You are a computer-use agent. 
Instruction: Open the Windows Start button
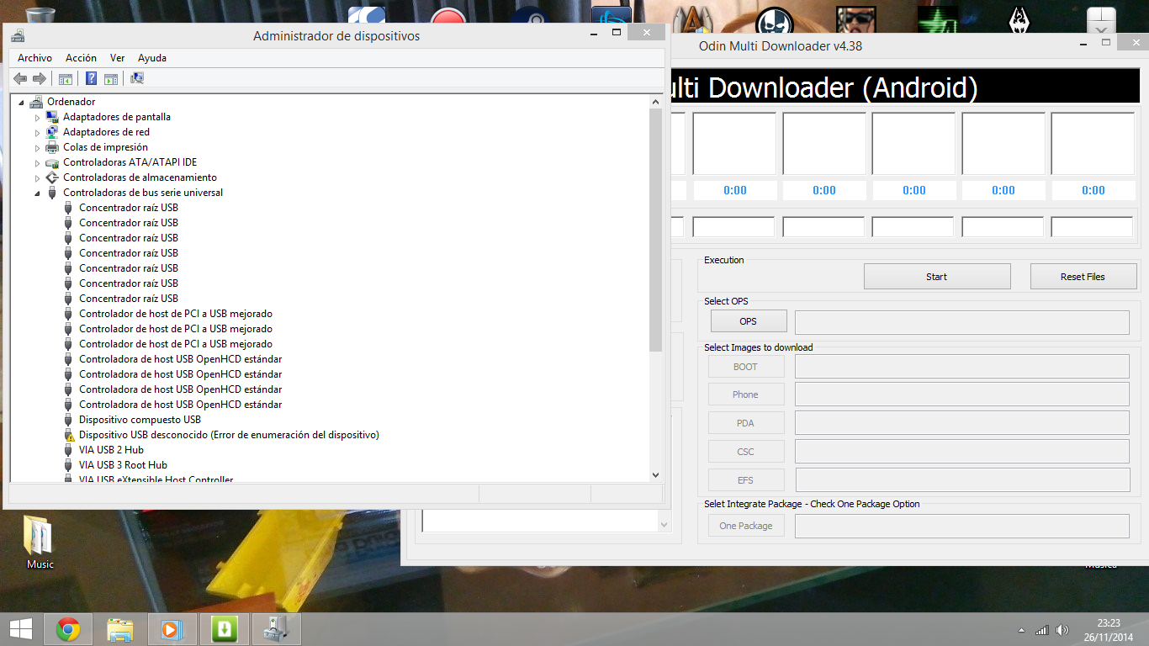pyautogui.click(x=21, y=629)
